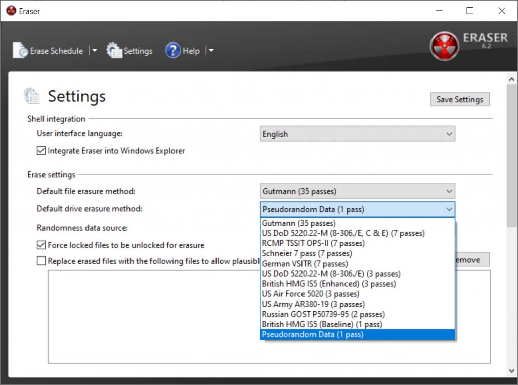Pick US Air Force 5020 (3 passes)
518x385 pixels.
click(x=310, y=294)
